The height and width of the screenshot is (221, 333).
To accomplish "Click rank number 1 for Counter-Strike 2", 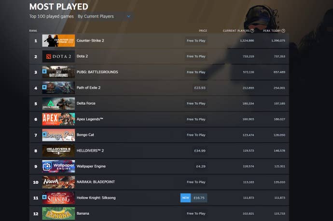I will tap(36, 40).
